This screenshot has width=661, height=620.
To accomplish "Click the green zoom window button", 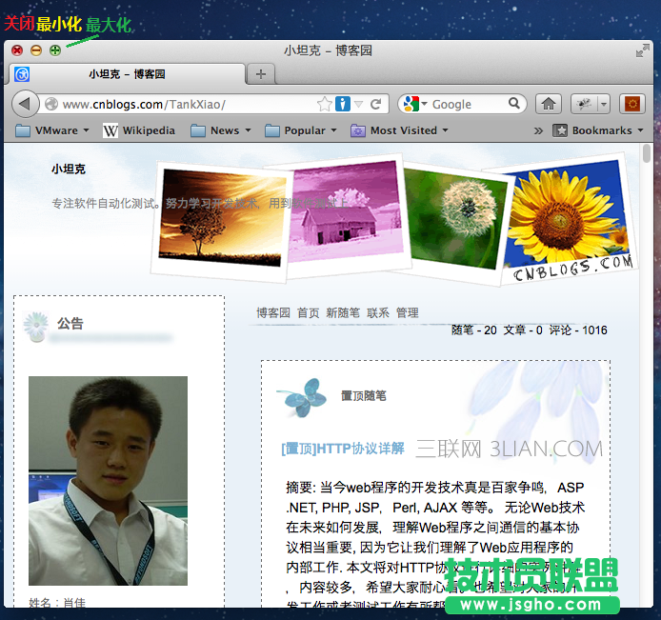I will click(55, 50).
